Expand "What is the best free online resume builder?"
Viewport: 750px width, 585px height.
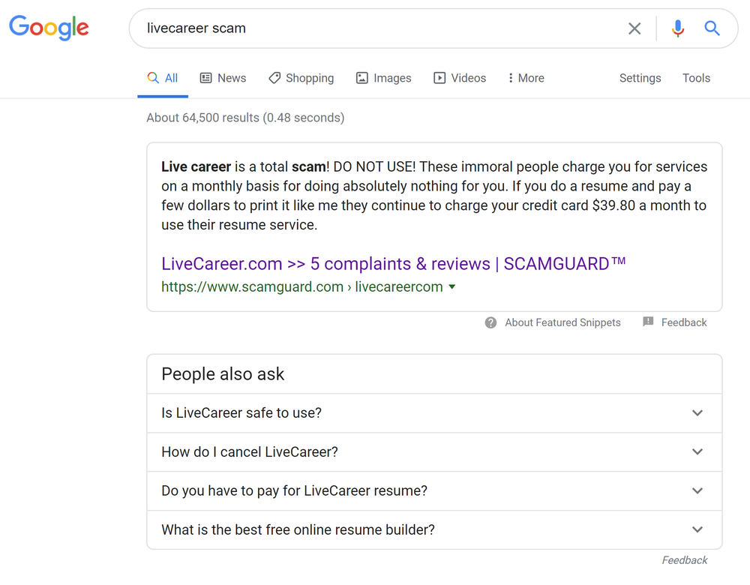[697, 530]
